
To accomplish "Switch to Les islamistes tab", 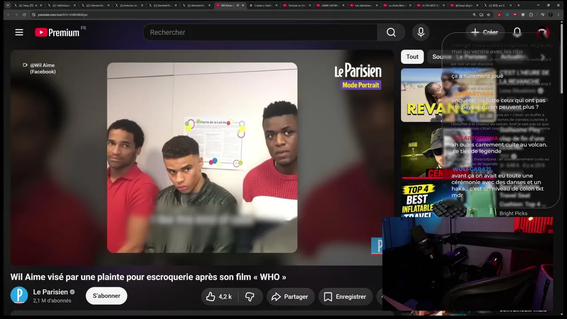I will coord(365,5).
